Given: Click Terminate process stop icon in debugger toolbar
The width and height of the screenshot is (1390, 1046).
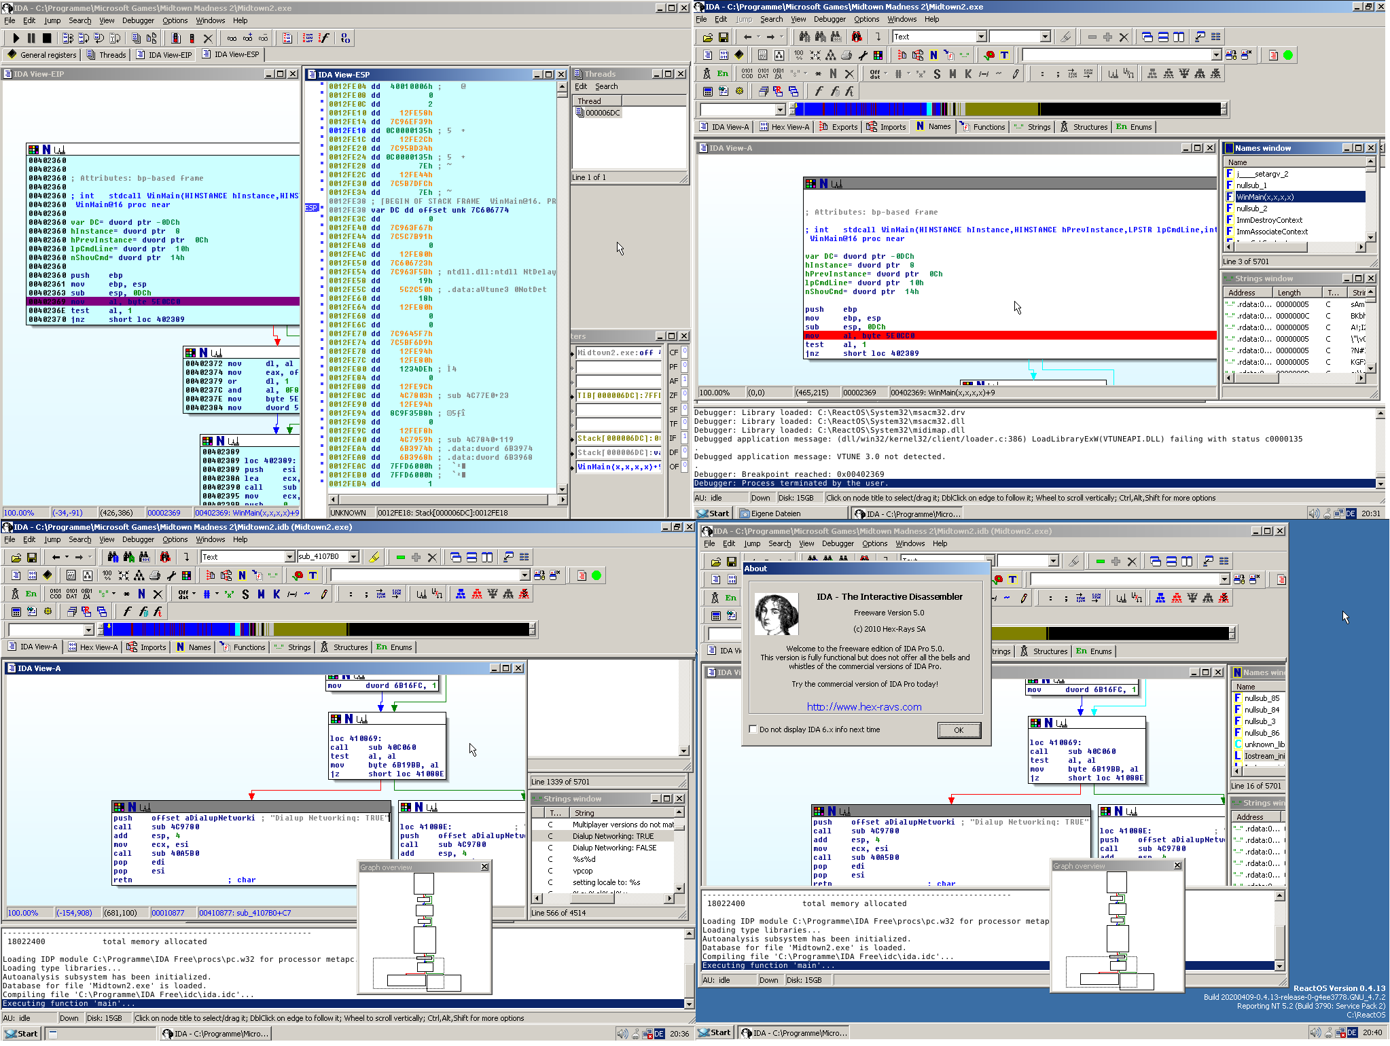Looking at the screenshot, I should 47,38.
